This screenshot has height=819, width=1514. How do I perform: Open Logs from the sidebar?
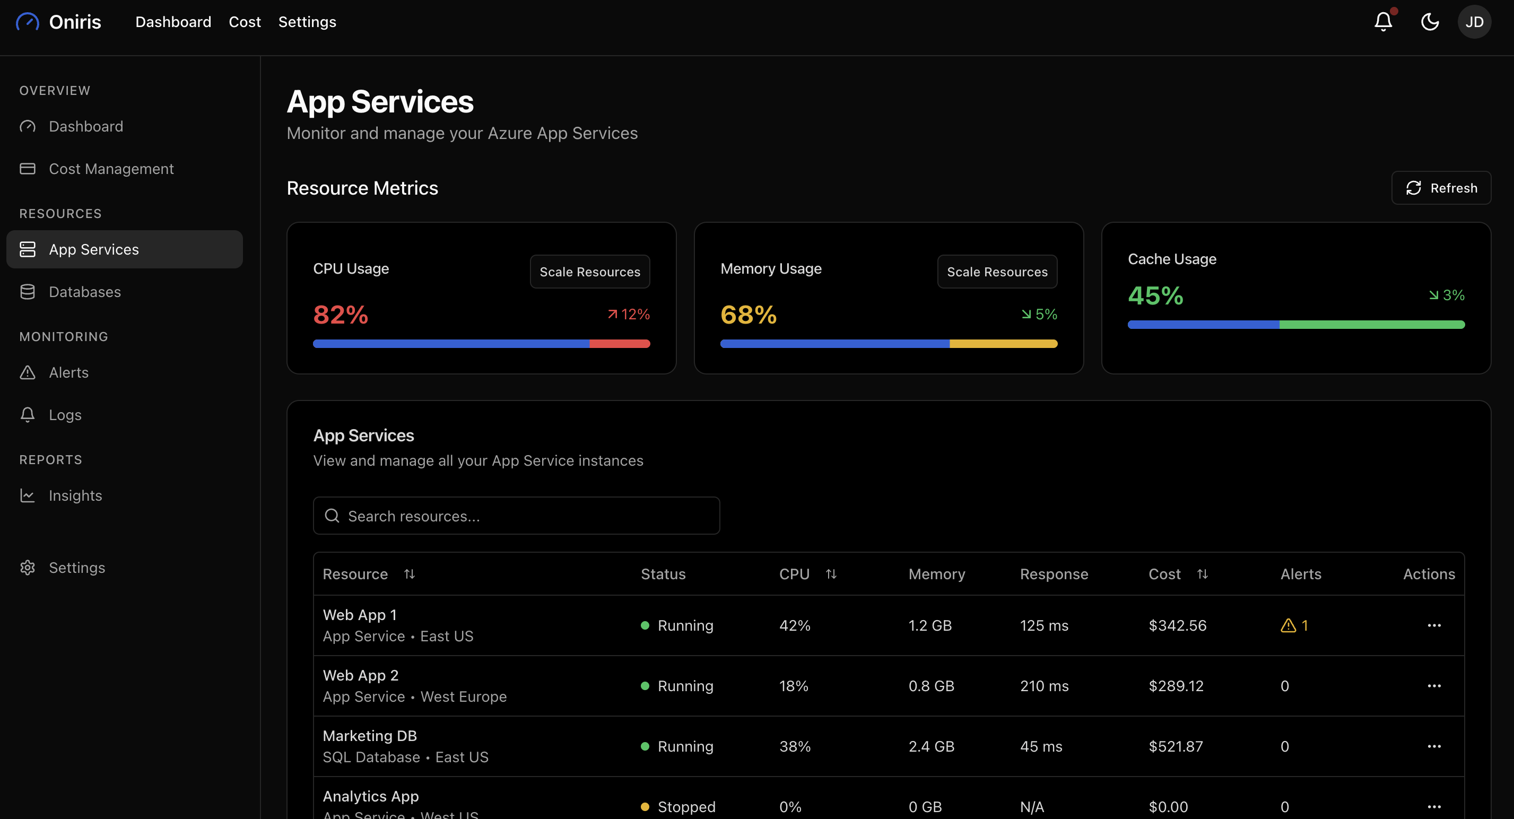[65, 415]
